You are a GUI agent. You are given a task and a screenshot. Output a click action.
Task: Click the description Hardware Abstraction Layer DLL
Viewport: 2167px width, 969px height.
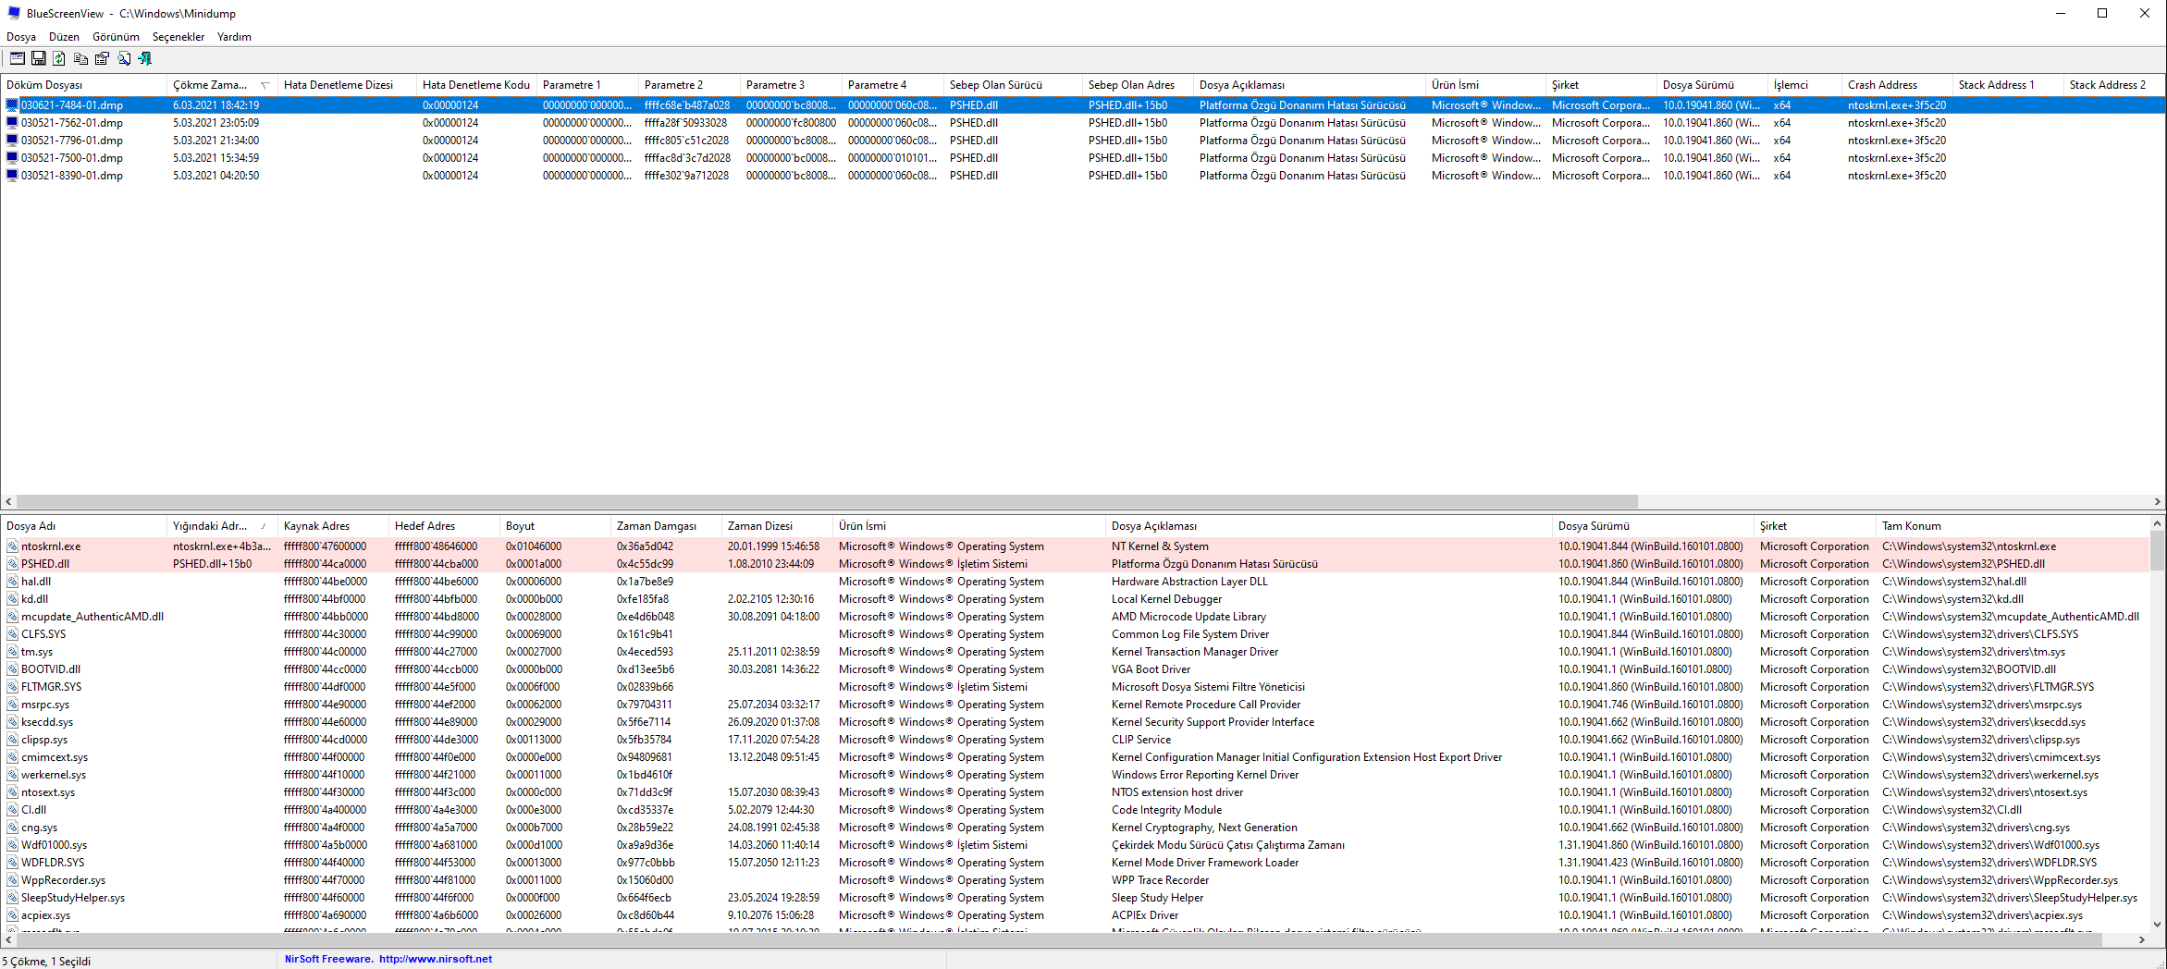(1189, 582)
